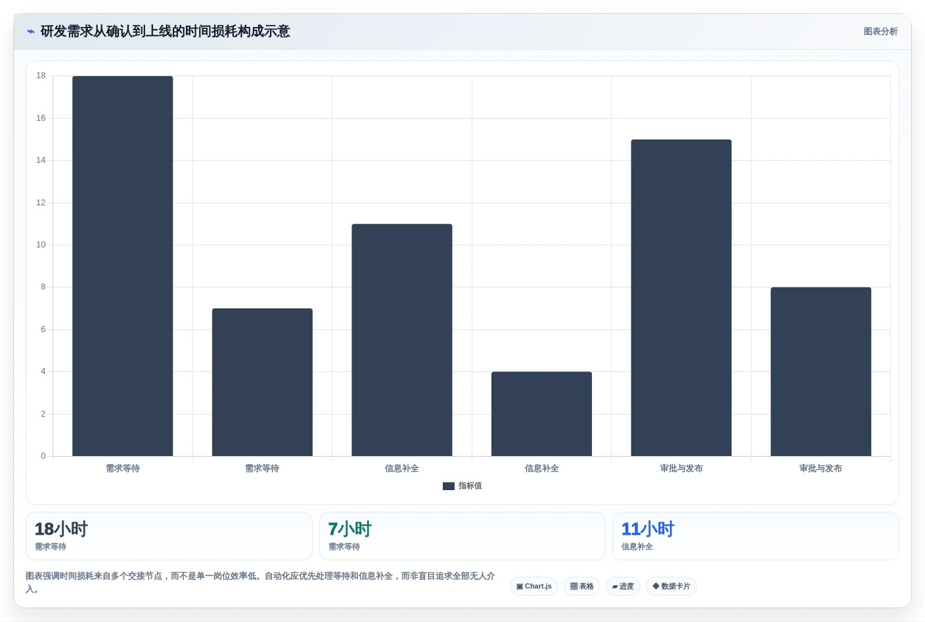Select the tallest 18-hour 需求等待 bar
This screenshot has width=925, height=622.
tap(123, 266)
